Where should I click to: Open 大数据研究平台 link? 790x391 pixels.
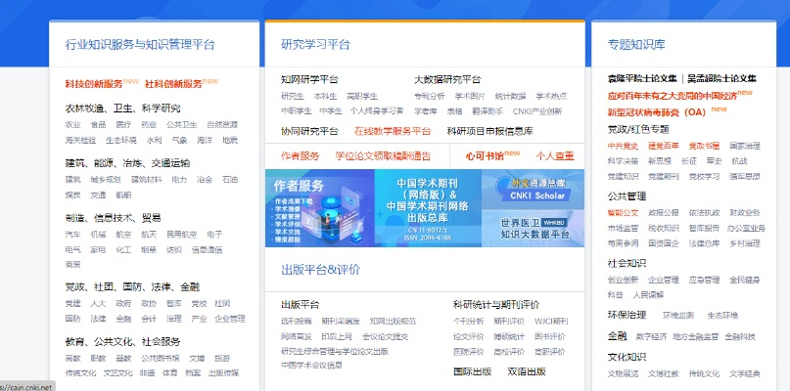pyautogui.click(x=447, y=79)
